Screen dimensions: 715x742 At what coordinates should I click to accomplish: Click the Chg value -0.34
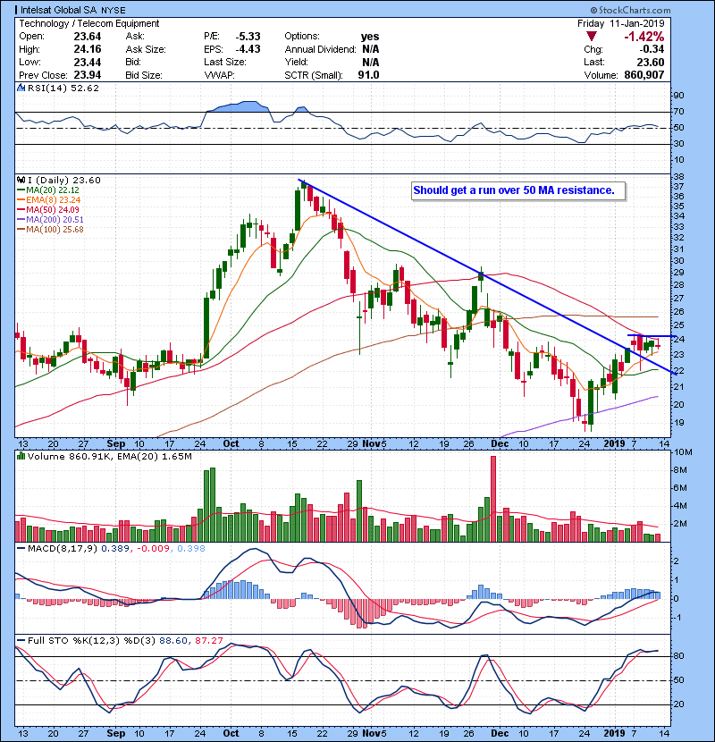coord(652,49)
